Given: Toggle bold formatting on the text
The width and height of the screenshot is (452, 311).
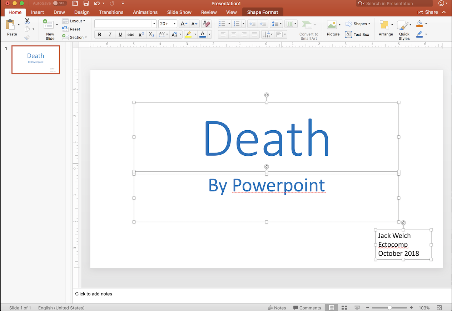Looking at the screenshot, I should tap(99, 34).
